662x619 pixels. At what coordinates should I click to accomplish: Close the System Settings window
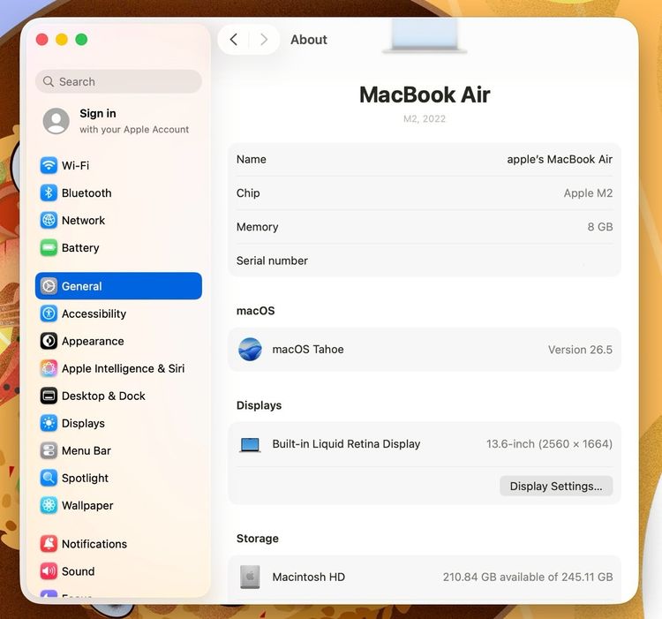pyautogui.click(x=42, y=40)
